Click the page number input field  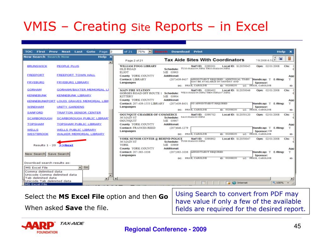tap(116, 52)
